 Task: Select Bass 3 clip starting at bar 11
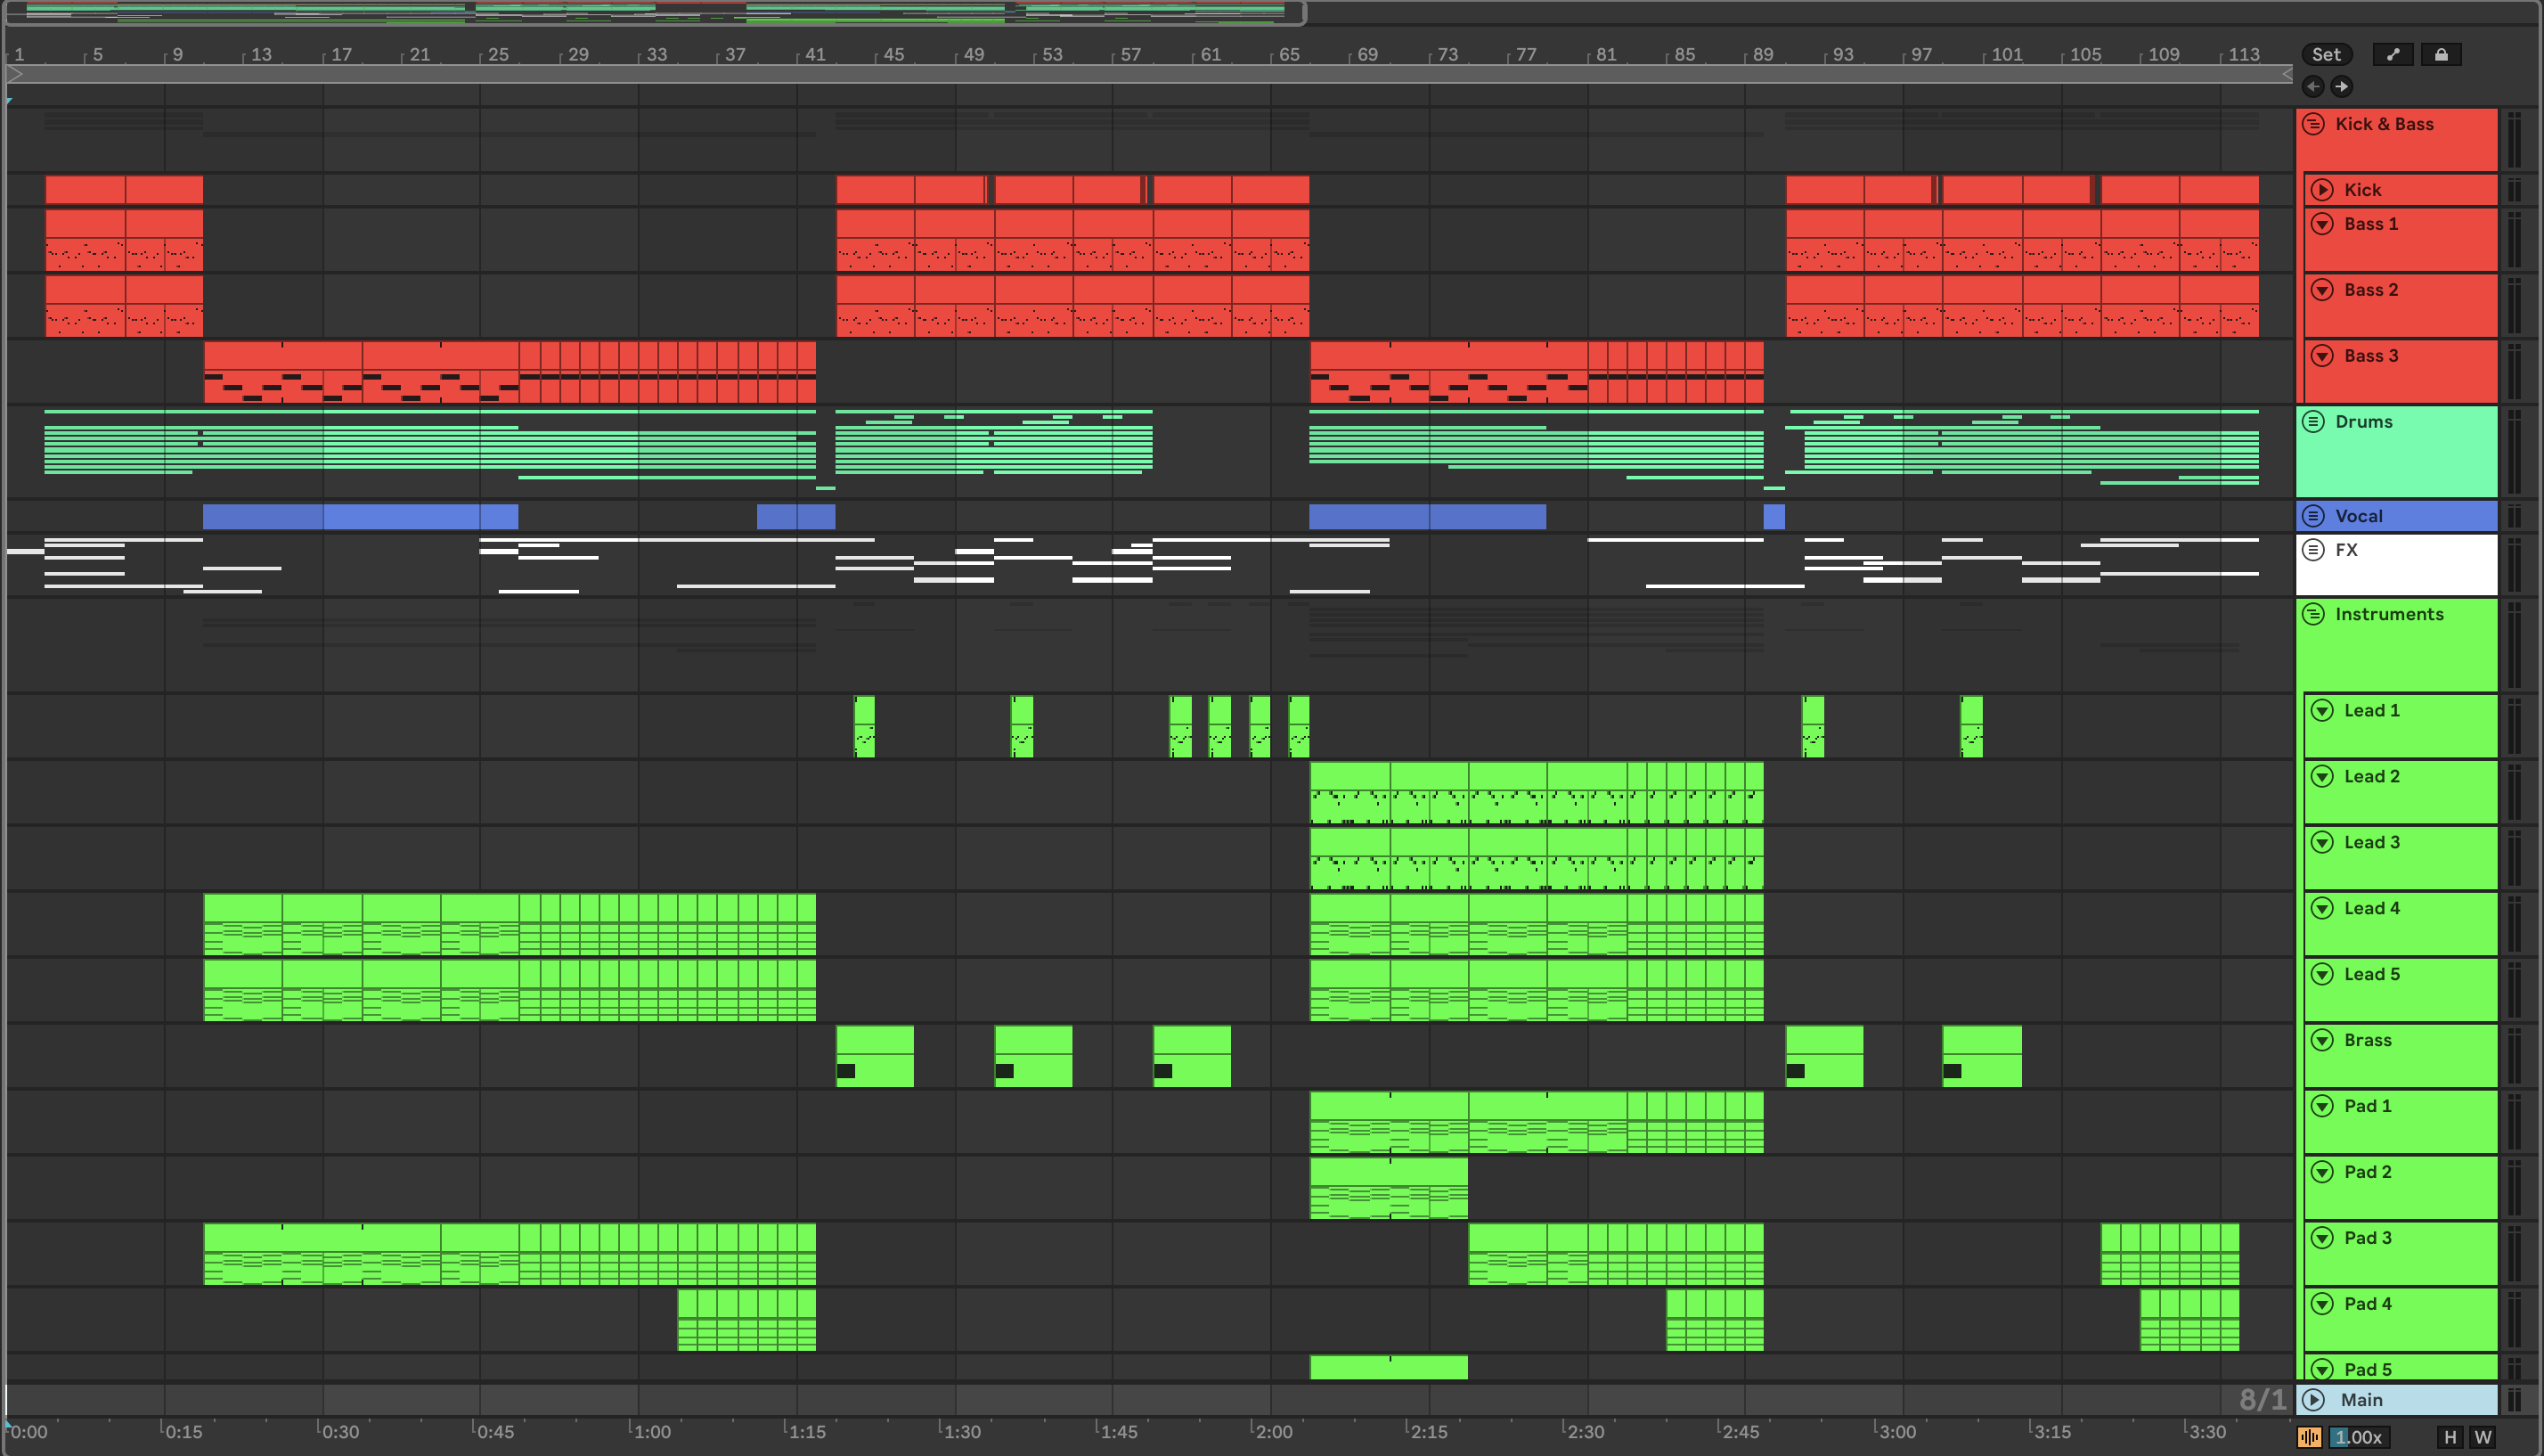click(281, 372)
